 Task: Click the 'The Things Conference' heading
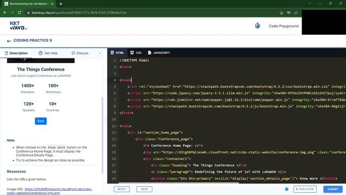[x=41, y=69]
